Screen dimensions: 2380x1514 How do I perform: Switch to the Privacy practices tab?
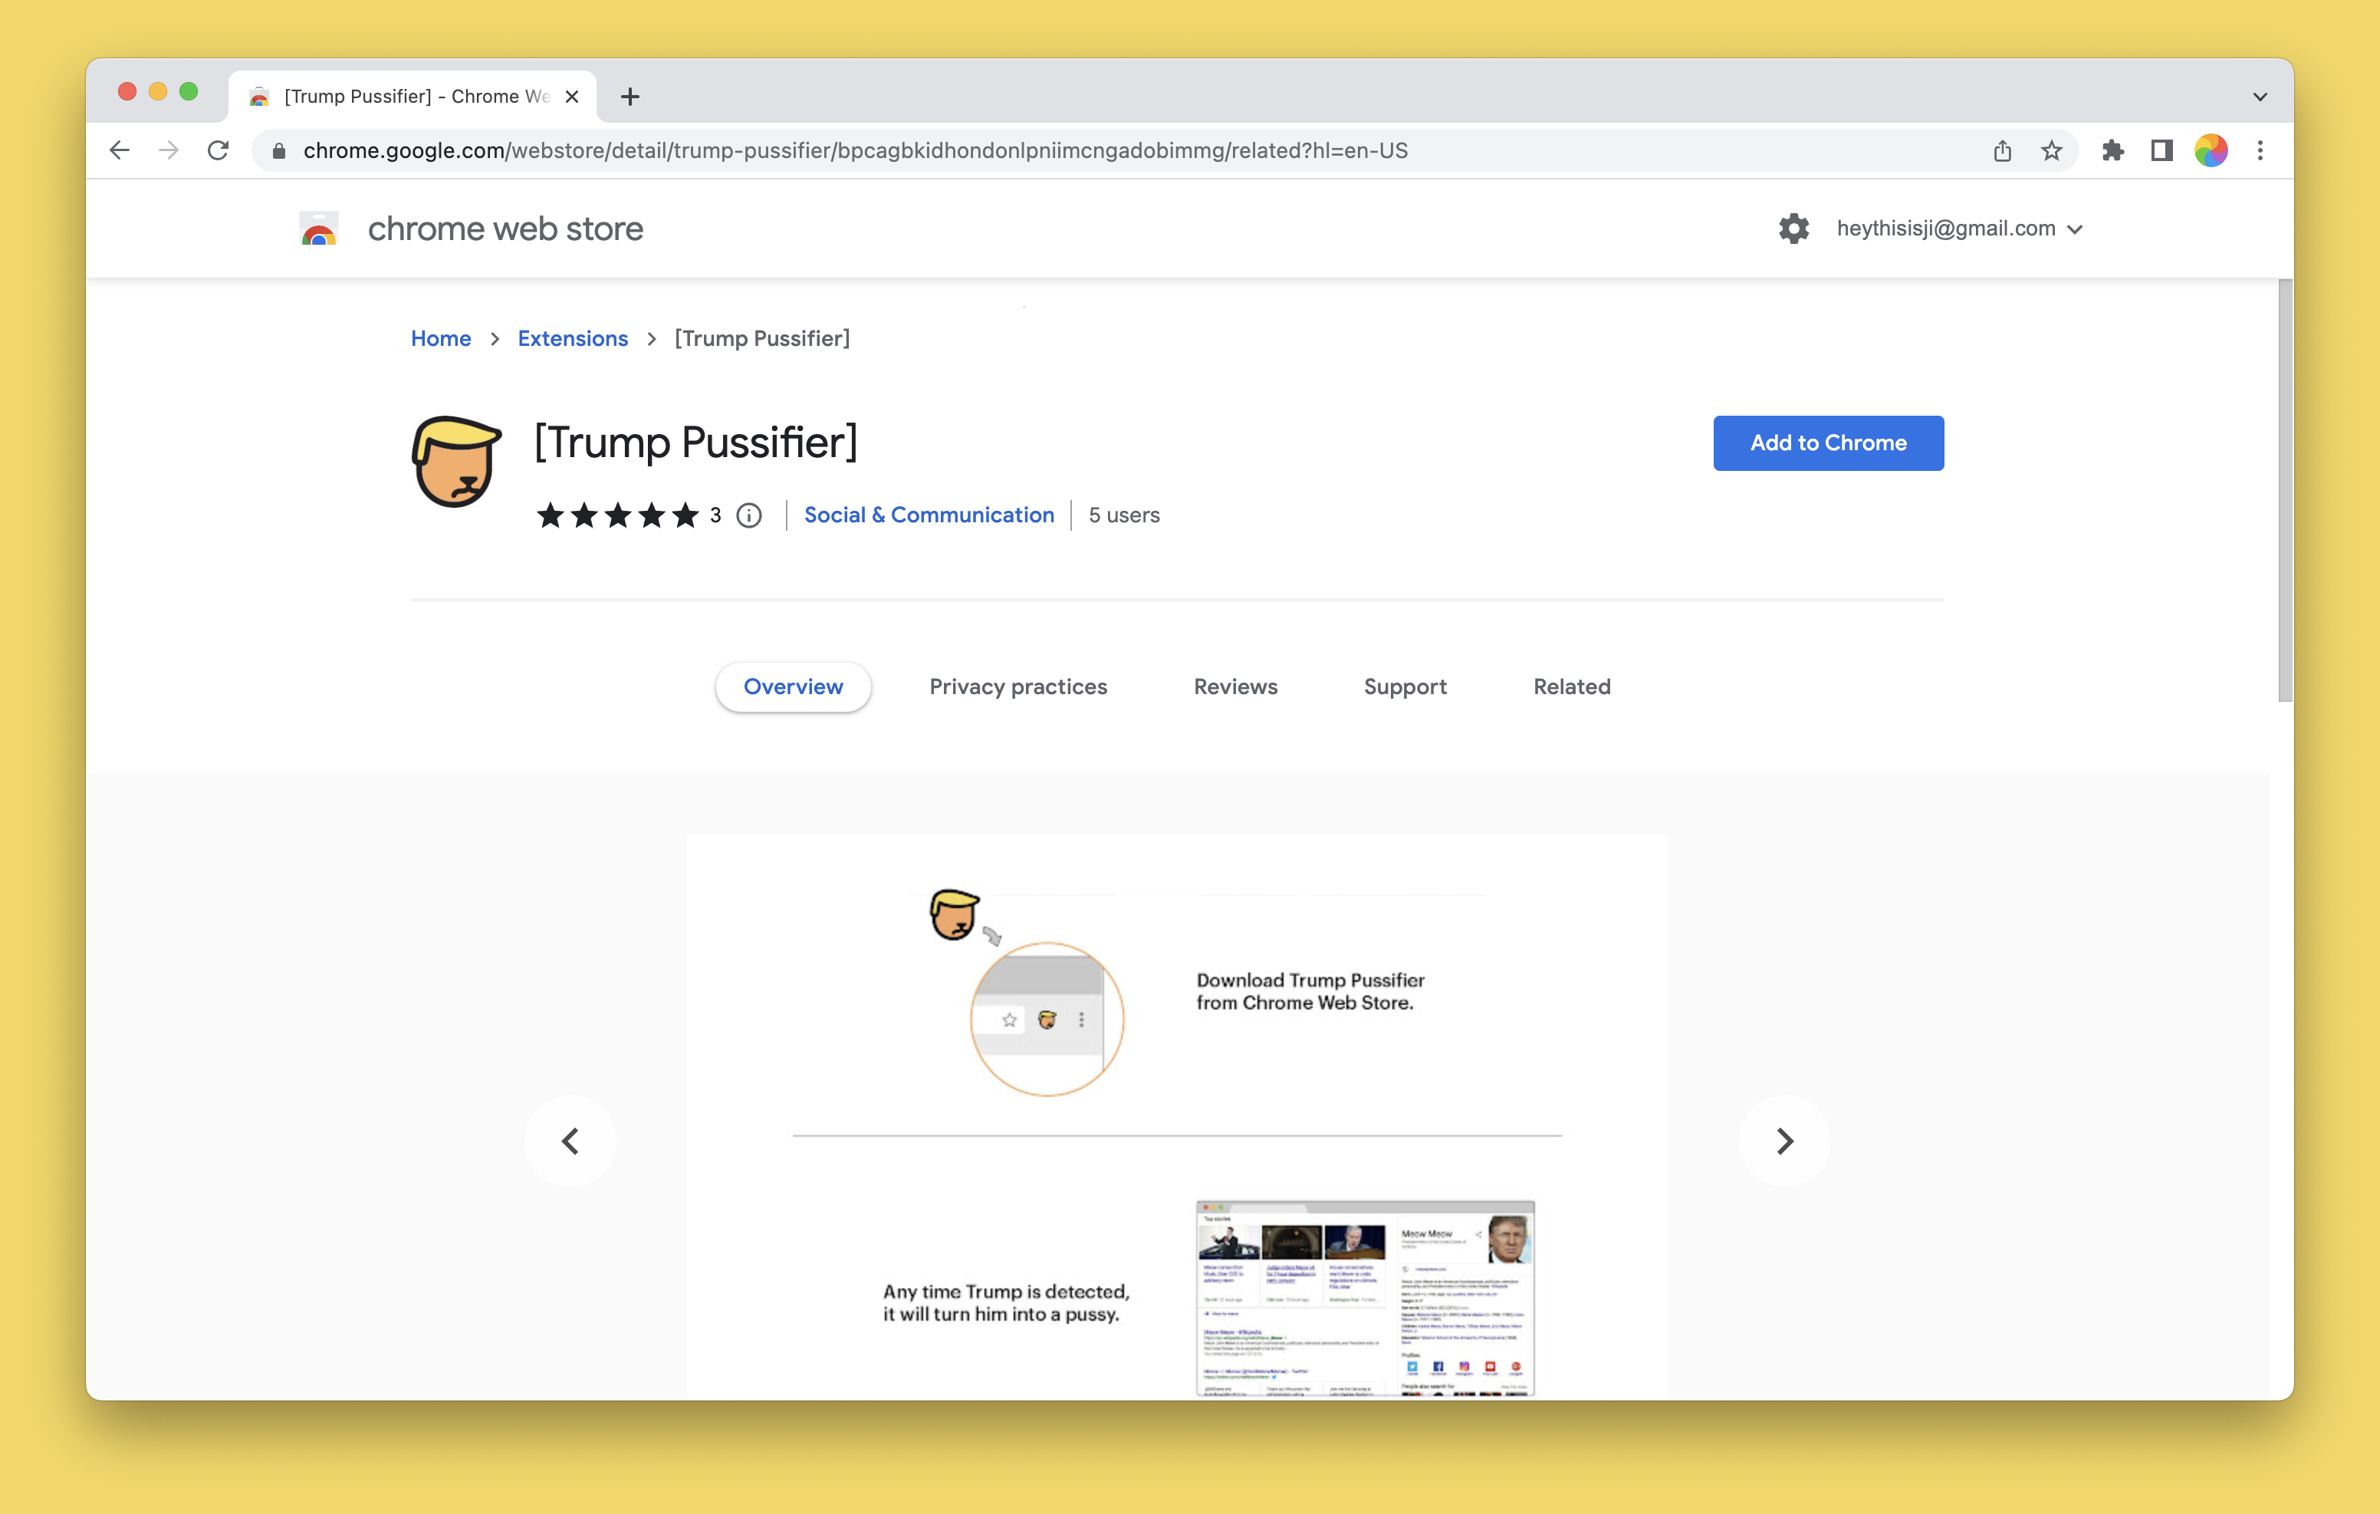(x=1018, y=686)
